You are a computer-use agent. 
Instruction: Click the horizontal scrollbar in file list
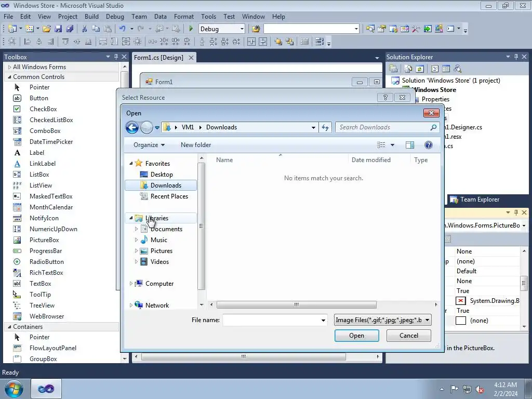[x=296, y=304]
